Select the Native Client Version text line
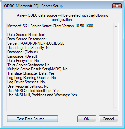Image resolution: width=125 pixels, height=129 pixels. click(50, 26)
